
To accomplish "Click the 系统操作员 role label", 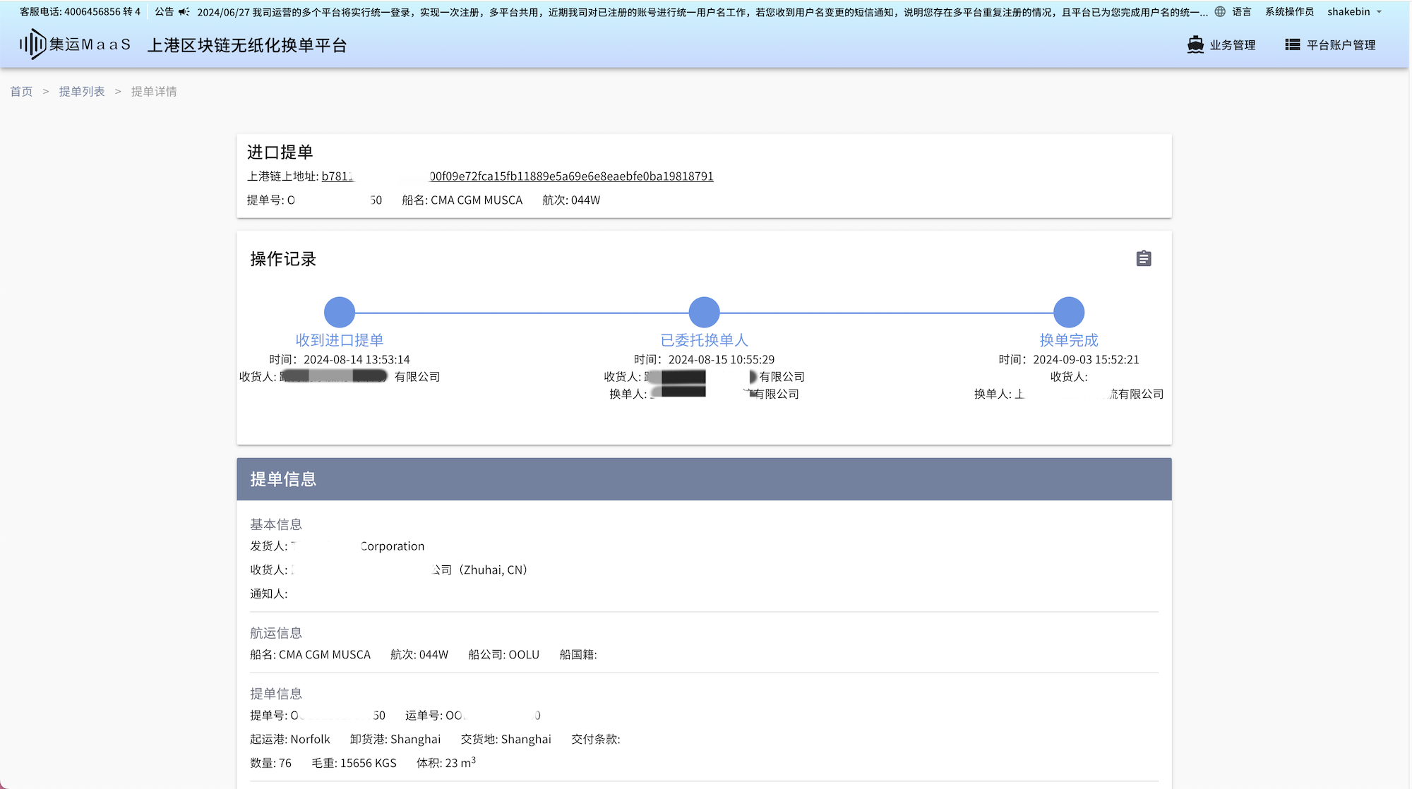I will 1289,12.
